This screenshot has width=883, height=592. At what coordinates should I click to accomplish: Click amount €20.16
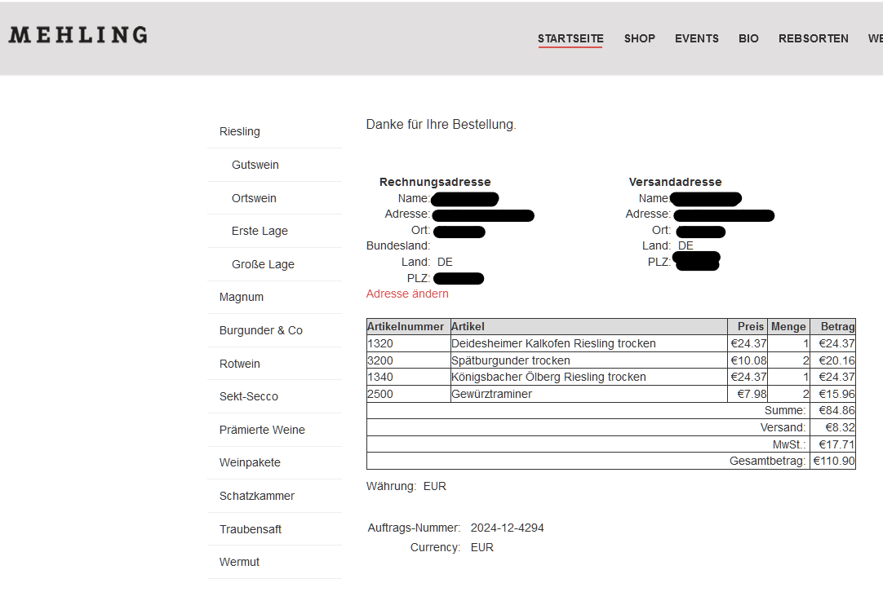click(x=836, y=360)
